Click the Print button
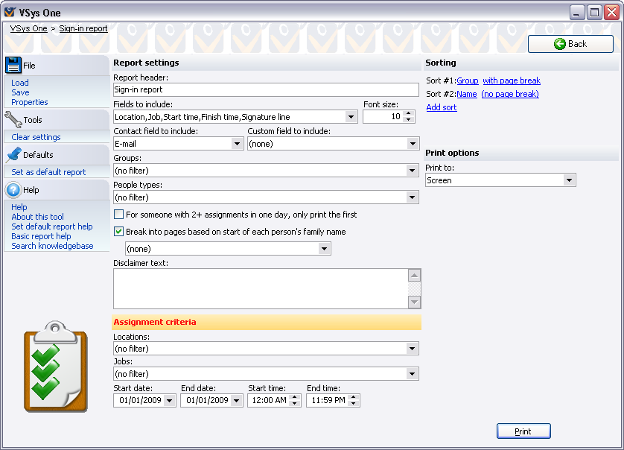 click(x=523, y=431)
